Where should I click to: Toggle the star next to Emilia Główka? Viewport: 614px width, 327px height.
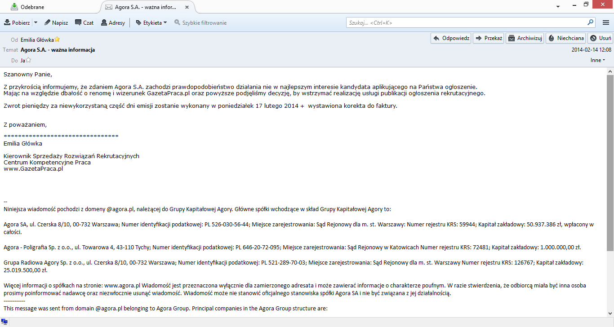tap(57, 40)
